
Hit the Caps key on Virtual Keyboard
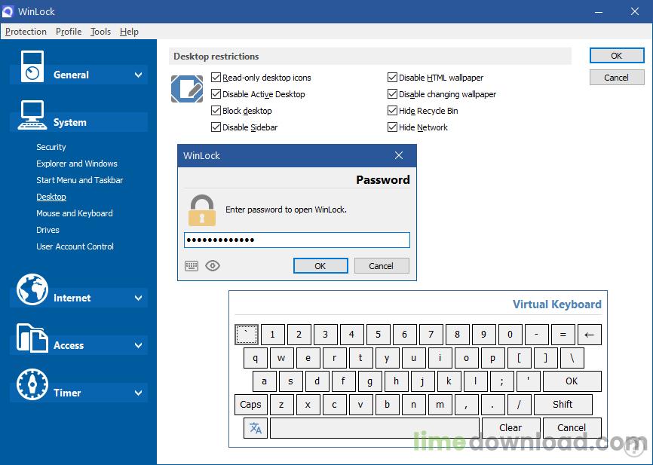(250, 405)
